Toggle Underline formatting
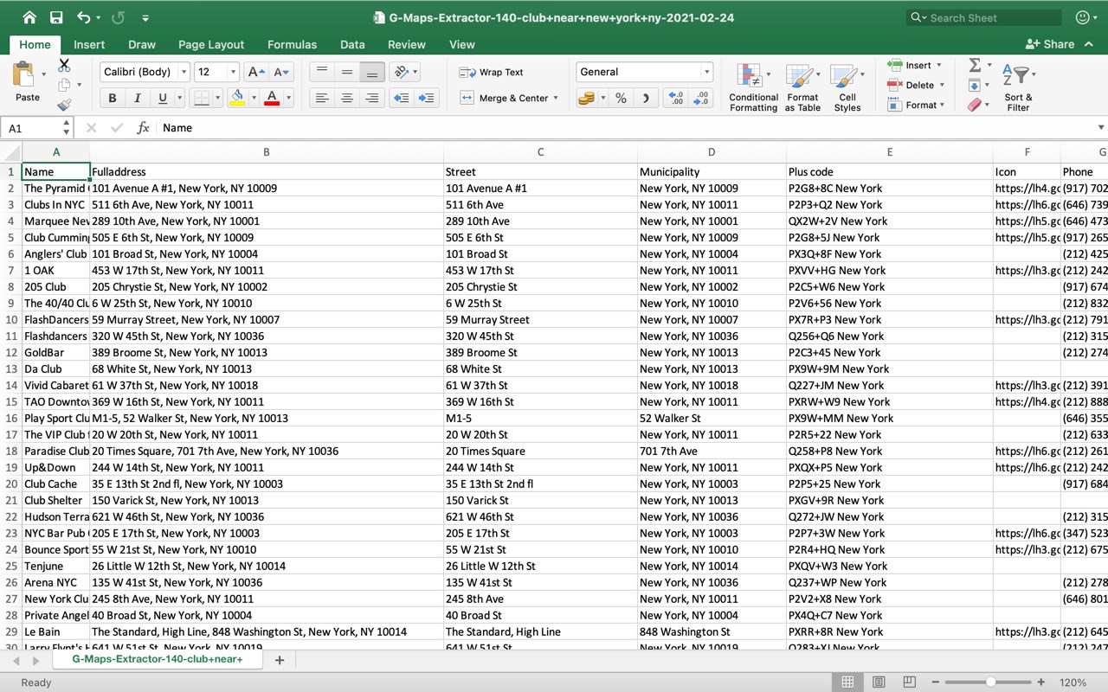 point(162,98)
